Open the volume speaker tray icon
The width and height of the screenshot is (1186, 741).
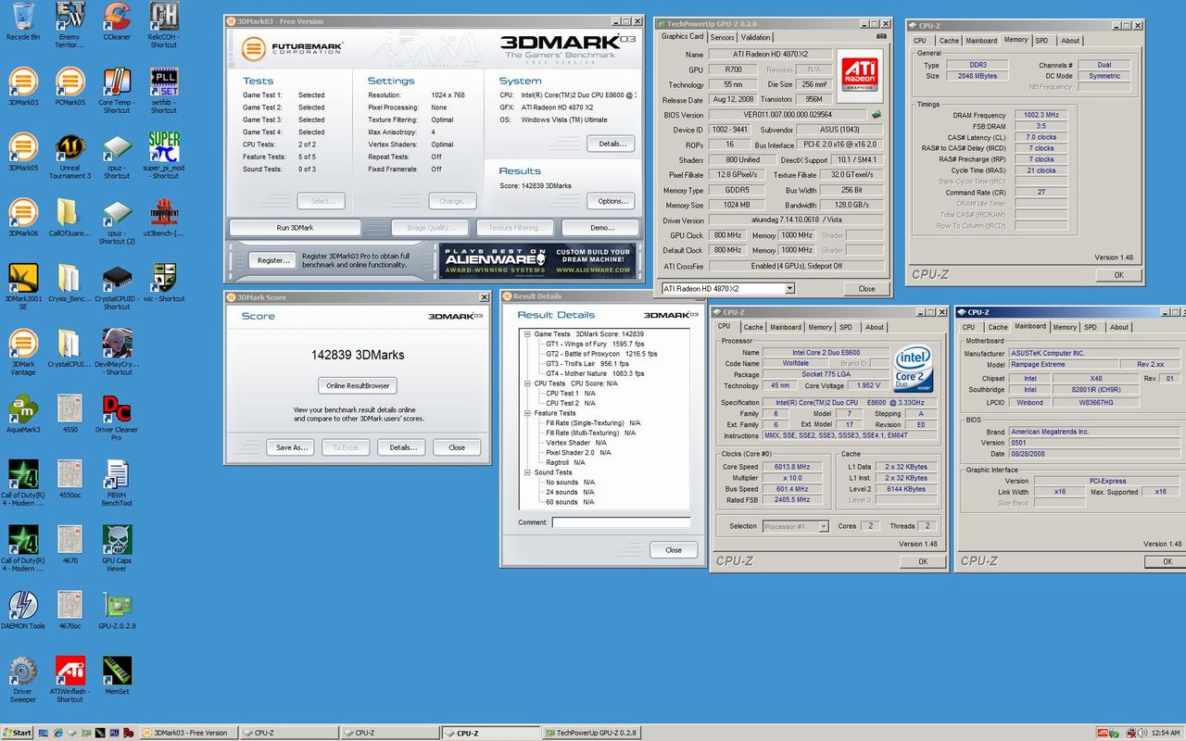point(1142,733)
